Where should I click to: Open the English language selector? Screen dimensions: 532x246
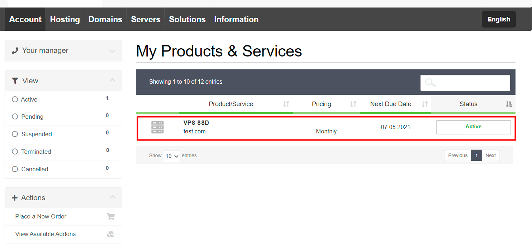[498, 19]
